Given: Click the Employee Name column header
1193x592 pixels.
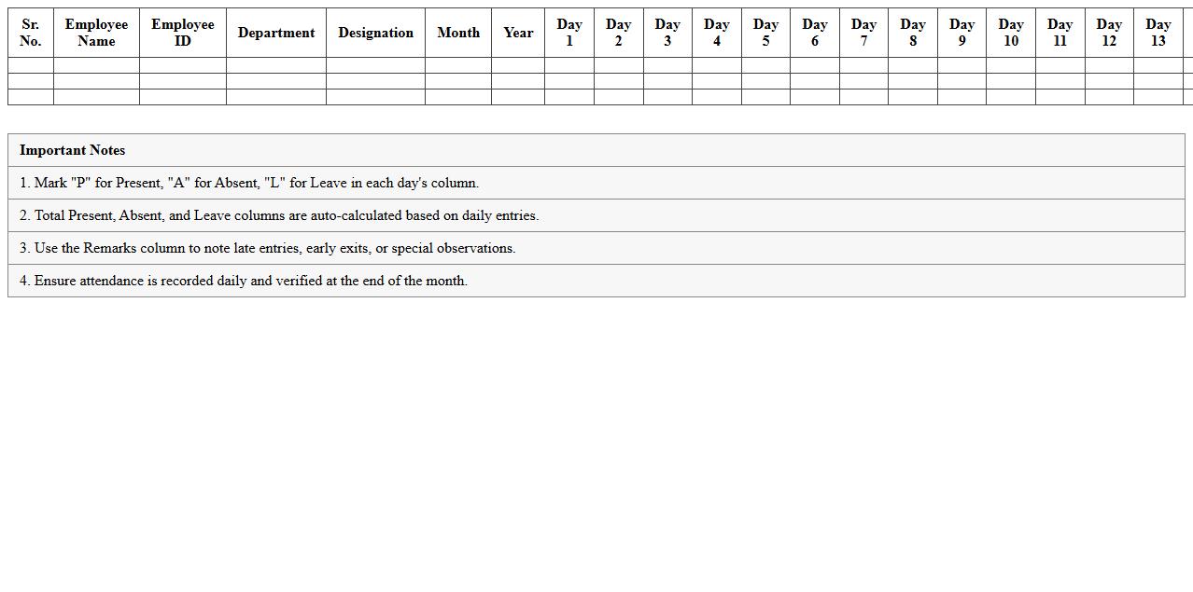Looking at the screenshot, I should point(96,33).
